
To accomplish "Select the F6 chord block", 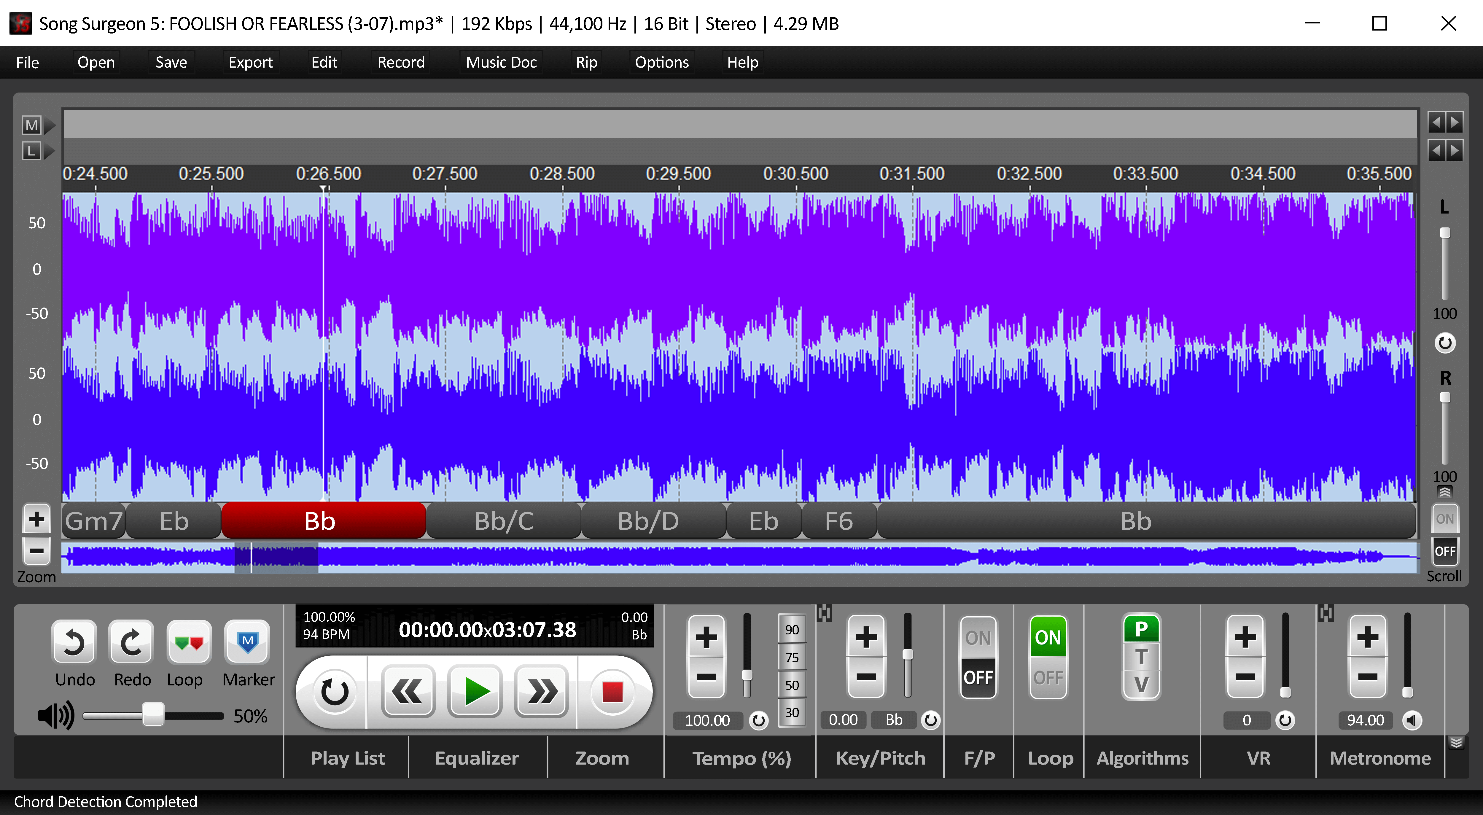I will point(839,521).
